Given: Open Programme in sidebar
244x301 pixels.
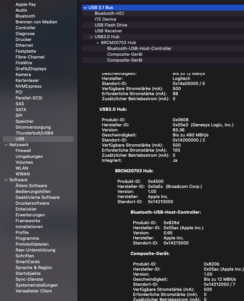Looking at the screenshot, I should tap(27, 239).
